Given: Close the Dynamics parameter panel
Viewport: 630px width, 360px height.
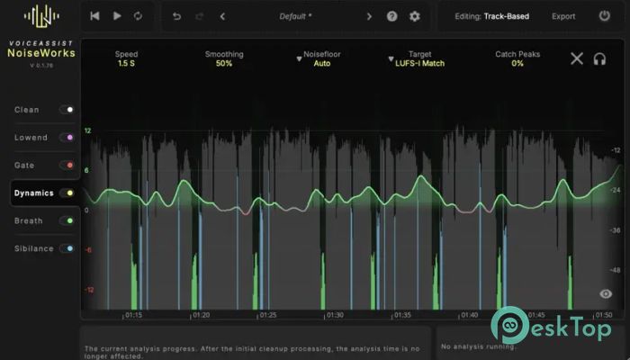Looking at the screenshot, I should [577, 58].
